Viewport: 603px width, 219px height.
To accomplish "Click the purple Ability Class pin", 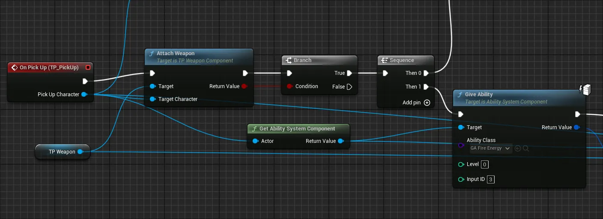I will [x=461, y=145].
